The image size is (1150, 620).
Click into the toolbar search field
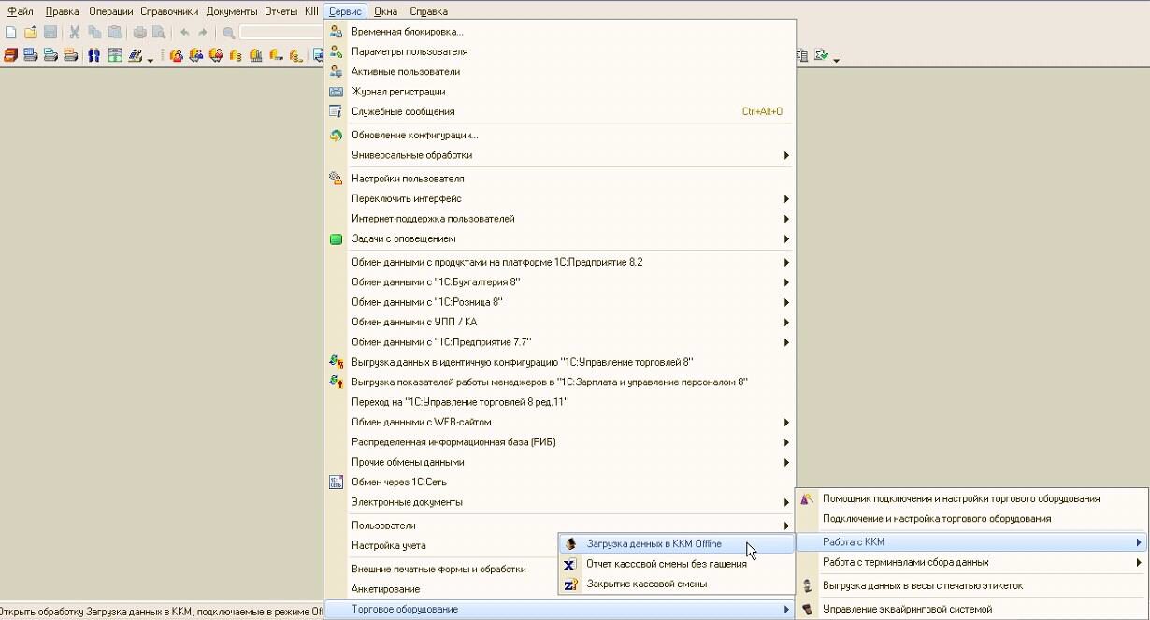coord(282,33)
